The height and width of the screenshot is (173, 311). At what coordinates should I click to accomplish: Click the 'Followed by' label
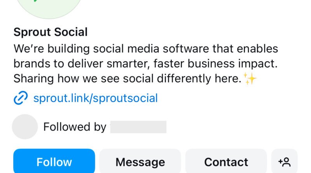[x=74, y=127]
